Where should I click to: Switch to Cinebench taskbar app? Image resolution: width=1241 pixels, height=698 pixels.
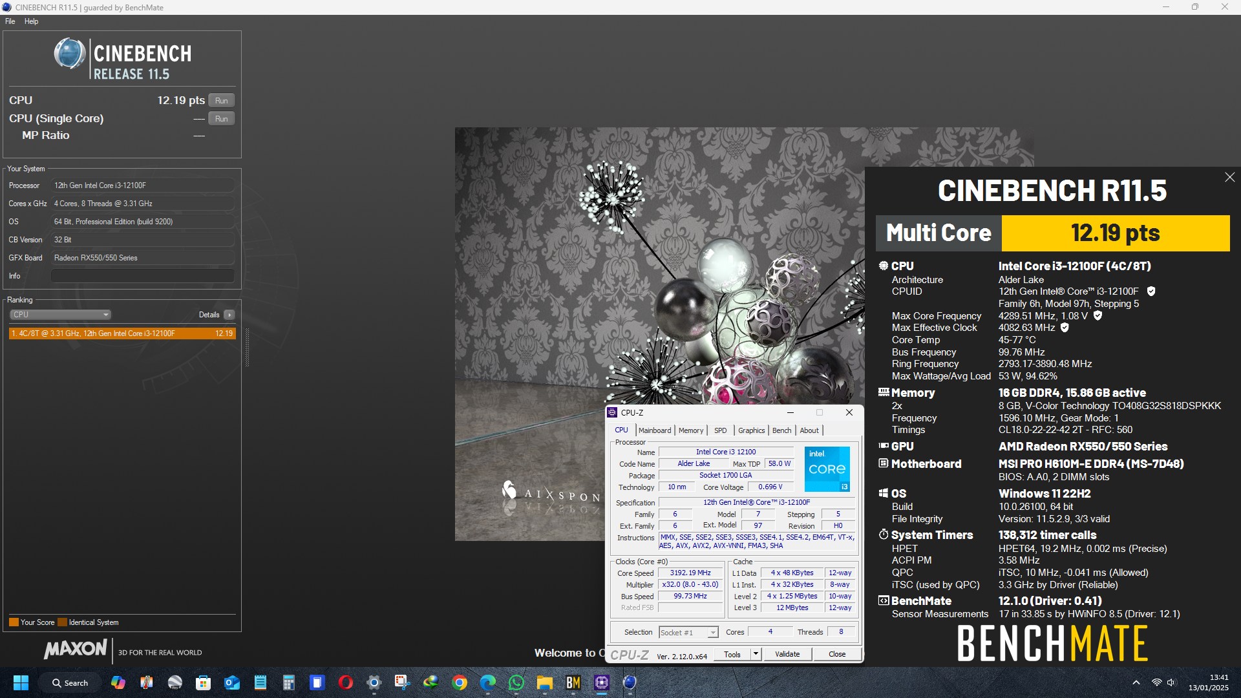click(630, 682)
